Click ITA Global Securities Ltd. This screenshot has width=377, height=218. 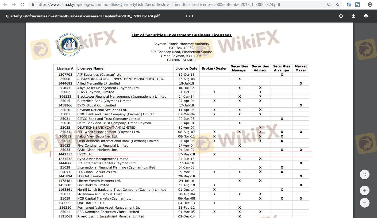[97, 172]
